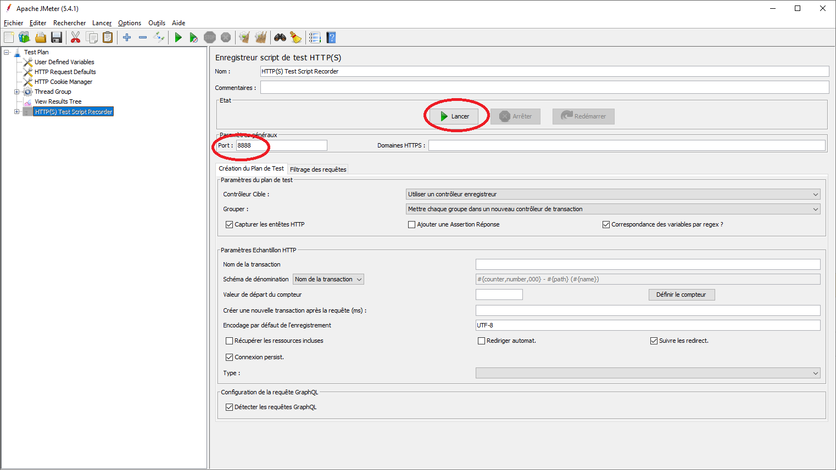Select User Defined Variables tree node
Image resolution: width=836 pixels, height=470 pixels.
pos(64,62)
